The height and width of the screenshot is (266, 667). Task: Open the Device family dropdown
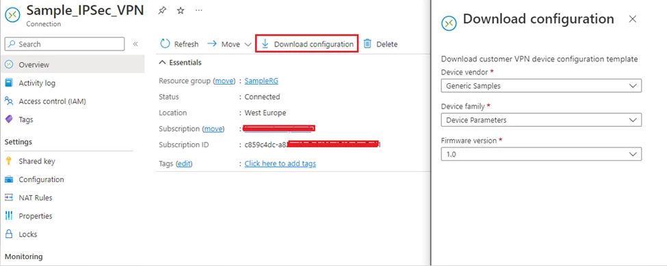[x=541, y=120]
